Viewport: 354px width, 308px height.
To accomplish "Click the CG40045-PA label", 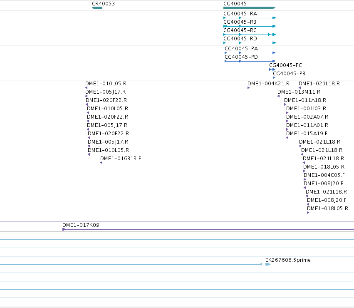I will [x=241, y=49].
